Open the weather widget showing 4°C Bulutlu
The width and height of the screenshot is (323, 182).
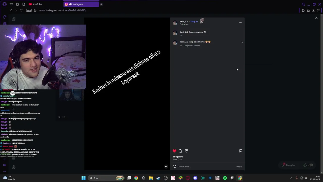pyautogui.click(x=9, y=178)
